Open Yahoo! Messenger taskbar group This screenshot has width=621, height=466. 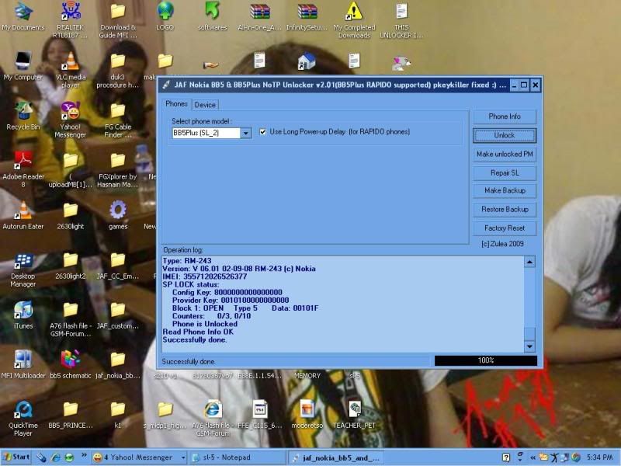click(139, 457)
